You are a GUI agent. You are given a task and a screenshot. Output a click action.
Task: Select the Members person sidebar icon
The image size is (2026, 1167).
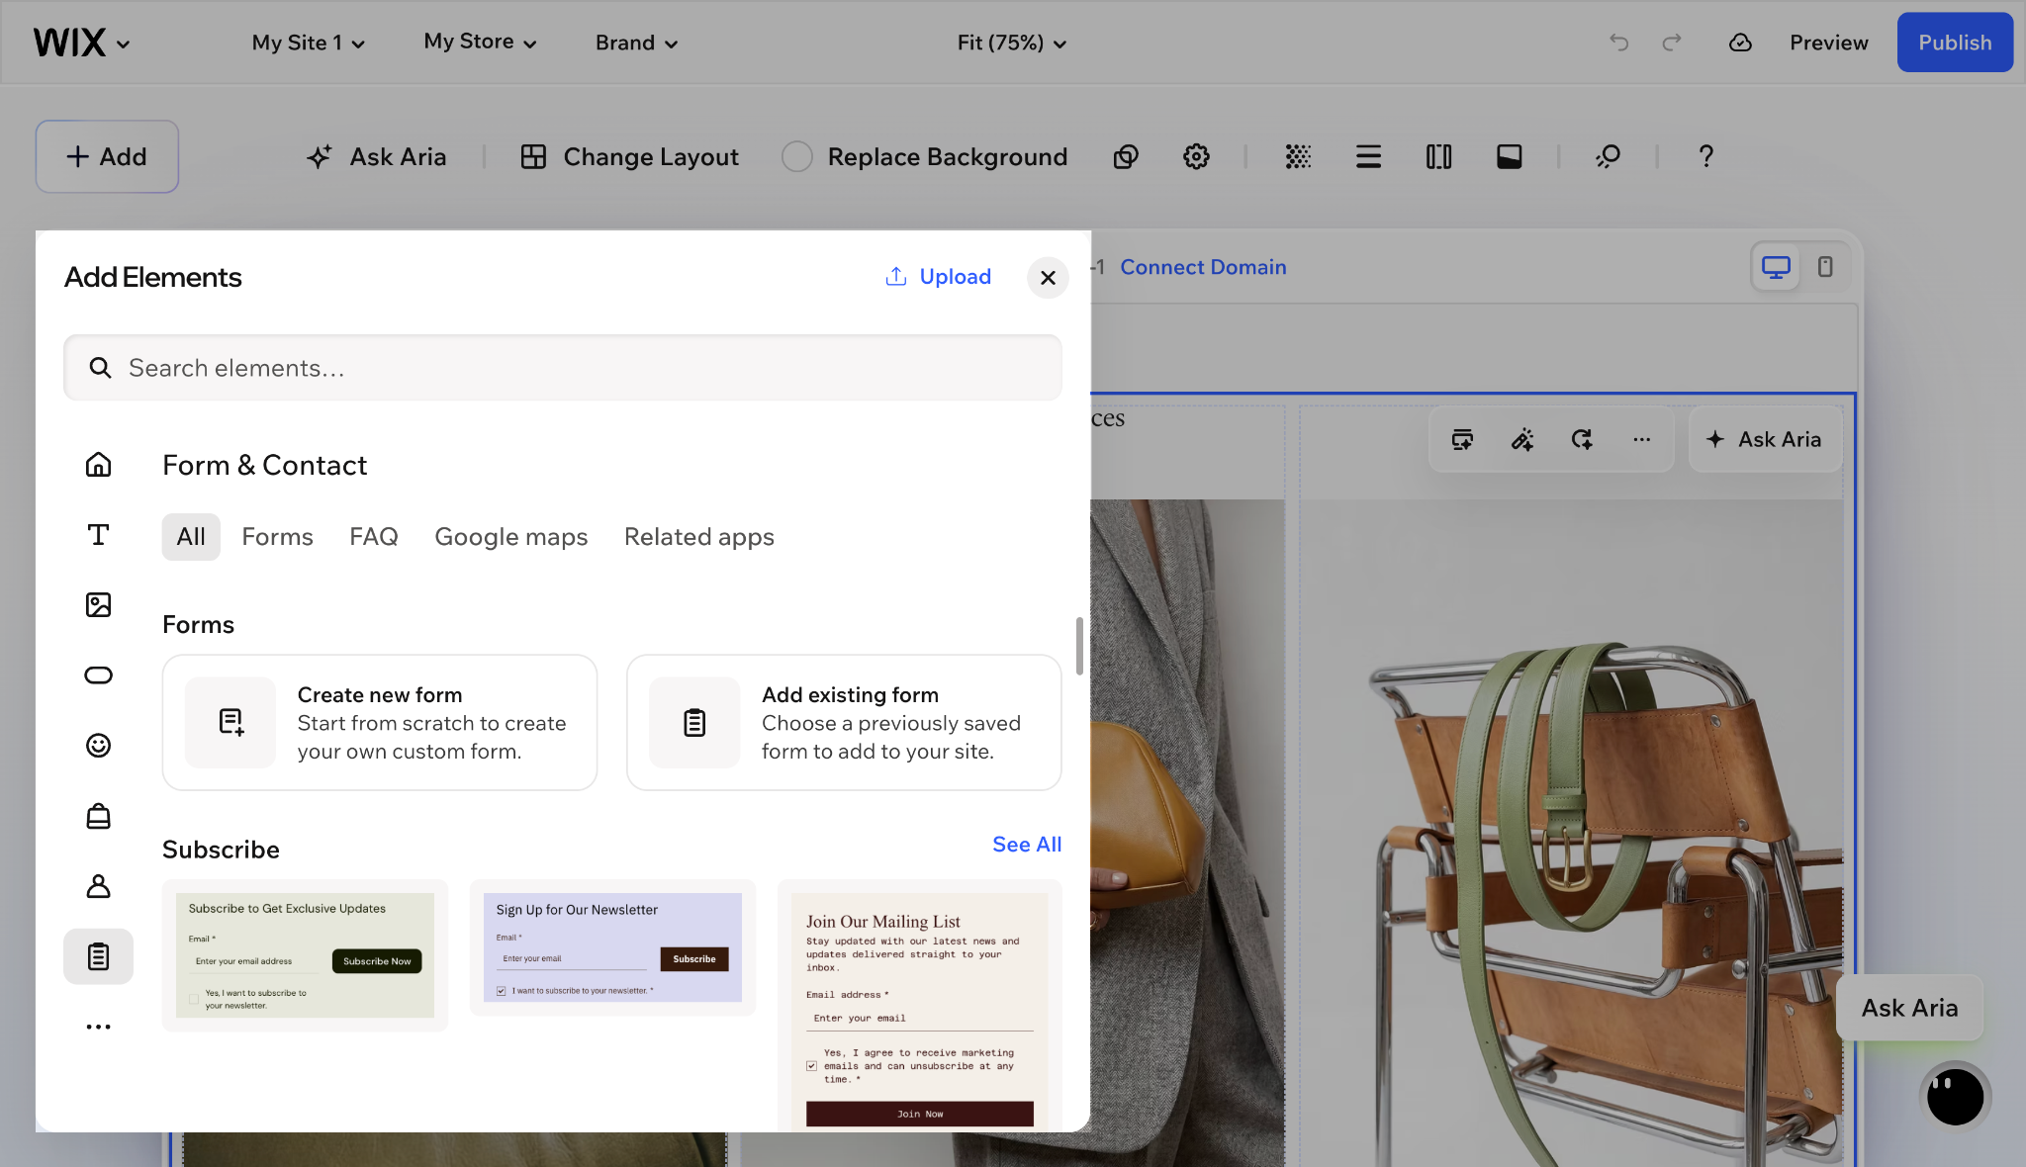(98, 885)
